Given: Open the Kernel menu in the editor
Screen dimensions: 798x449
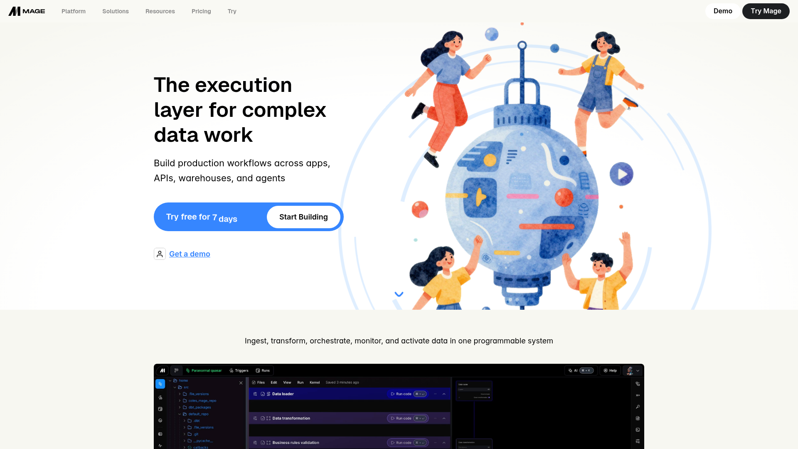Looking at the screenshot, I should click(315, 382).
